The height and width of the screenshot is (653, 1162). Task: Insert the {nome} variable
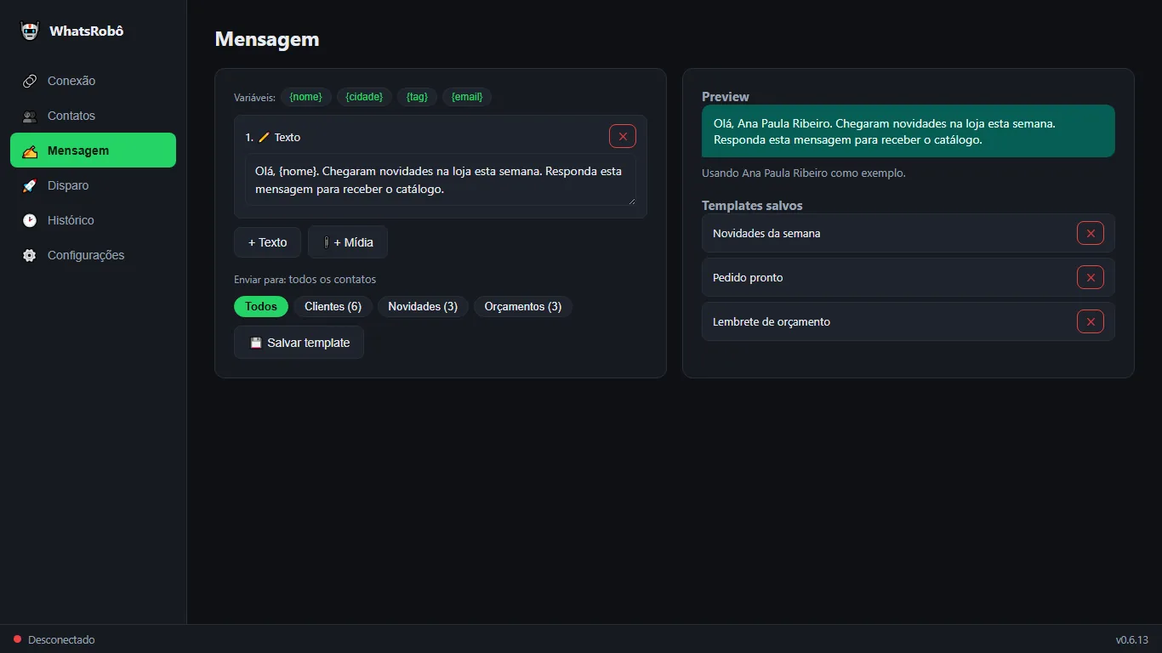[306, 97]
